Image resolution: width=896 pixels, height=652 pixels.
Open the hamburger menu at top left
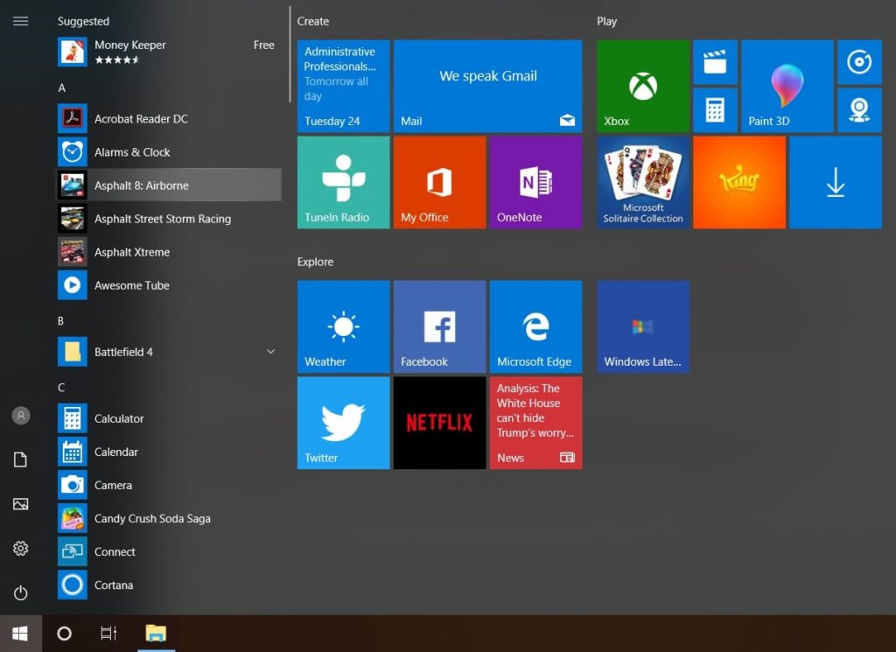(x=20, y=21)
